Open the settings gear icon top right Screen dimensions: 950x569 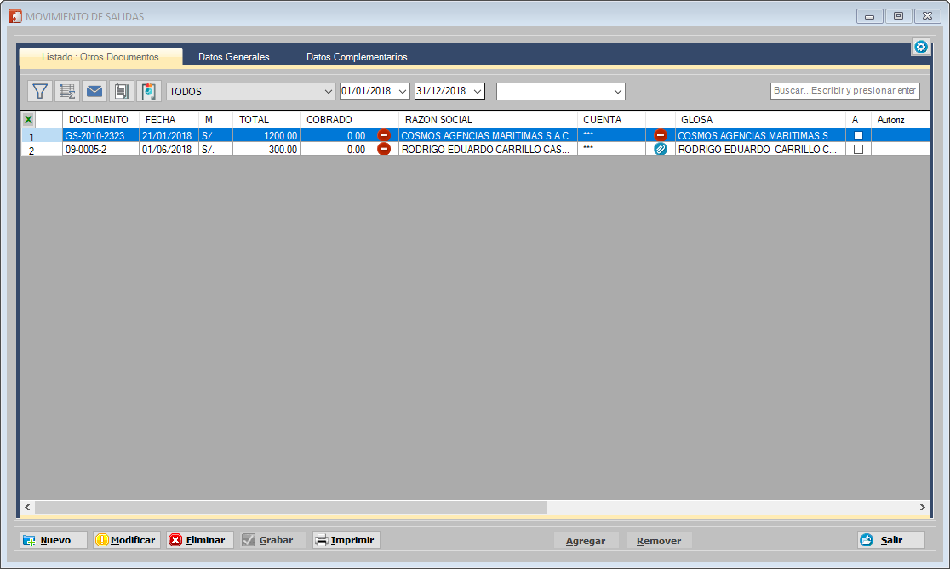click(x=921, y=47)
